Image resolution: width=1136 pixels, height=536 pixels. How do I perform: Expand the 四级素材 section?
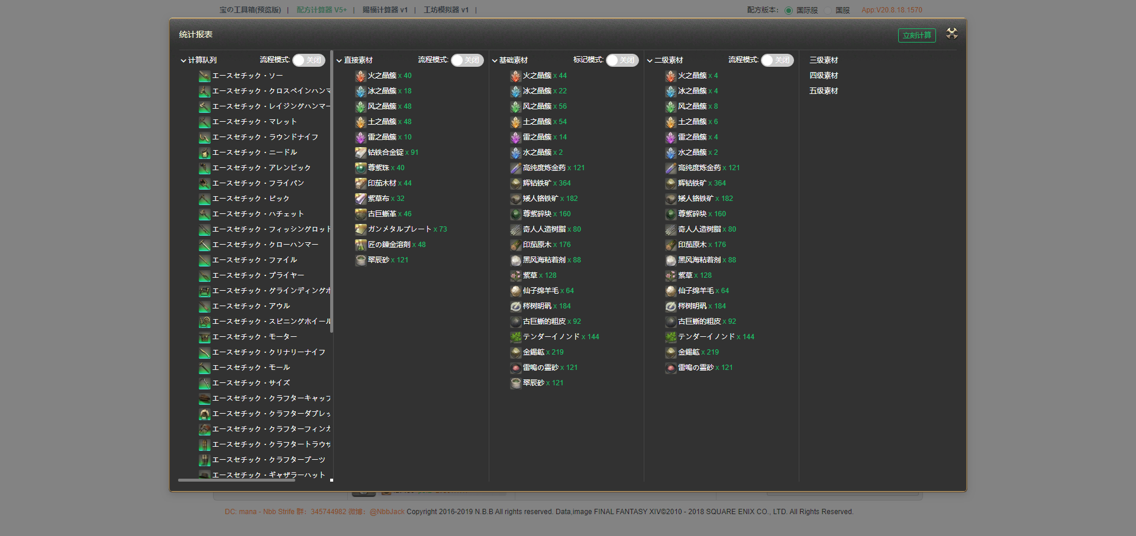[x=824, y=76]
